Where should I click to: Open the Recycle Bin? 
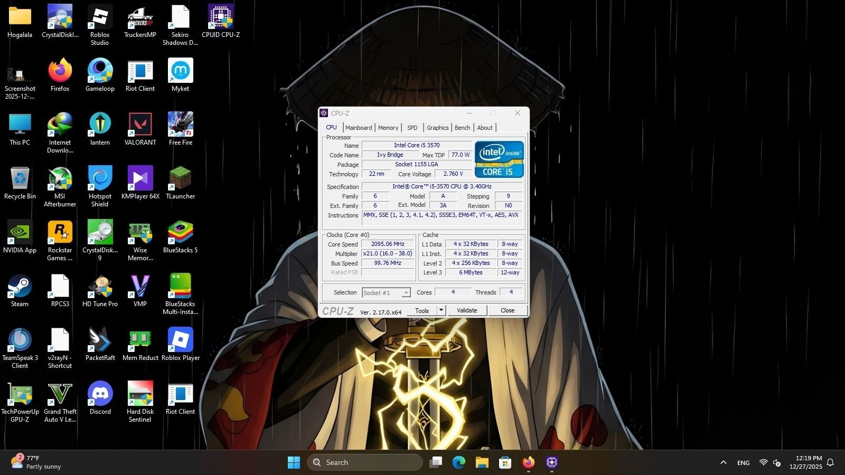(x=20, y=183)
